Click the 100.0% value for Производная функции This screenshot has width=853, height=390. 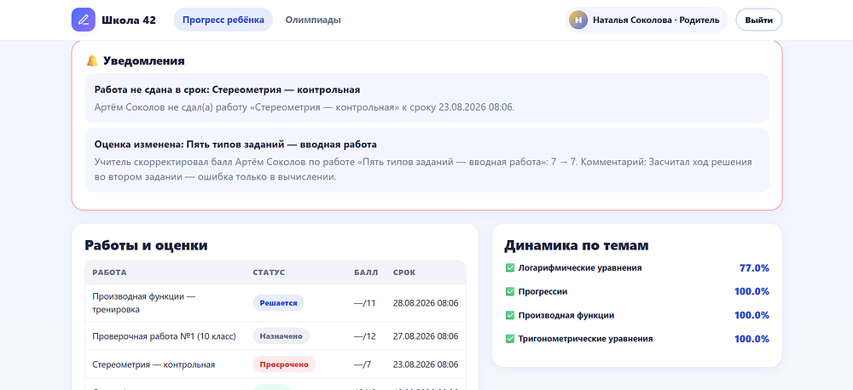click(x=751, y=315)
